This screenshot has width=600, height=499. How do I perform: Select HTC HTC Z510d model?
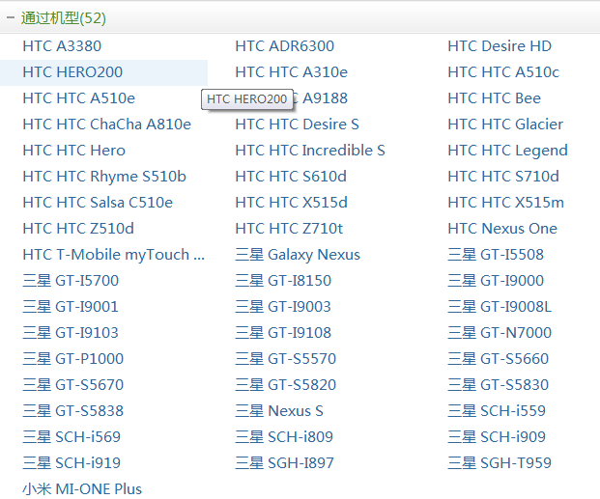coord(78,229)
